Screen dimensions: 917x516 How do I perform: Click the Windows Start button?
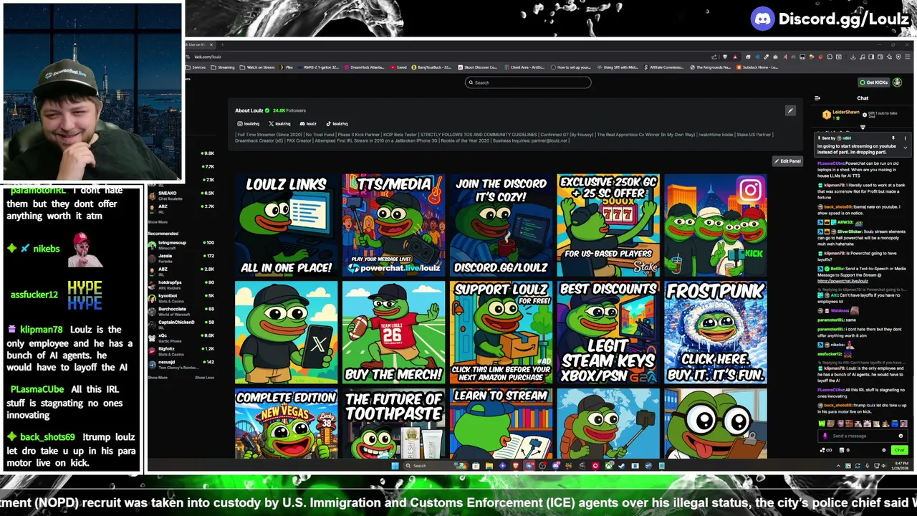click(395, 466)
